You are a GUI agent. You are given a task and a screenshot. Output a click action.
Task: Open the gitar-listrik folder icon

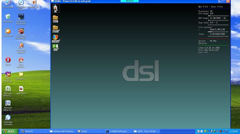[21, 76]
